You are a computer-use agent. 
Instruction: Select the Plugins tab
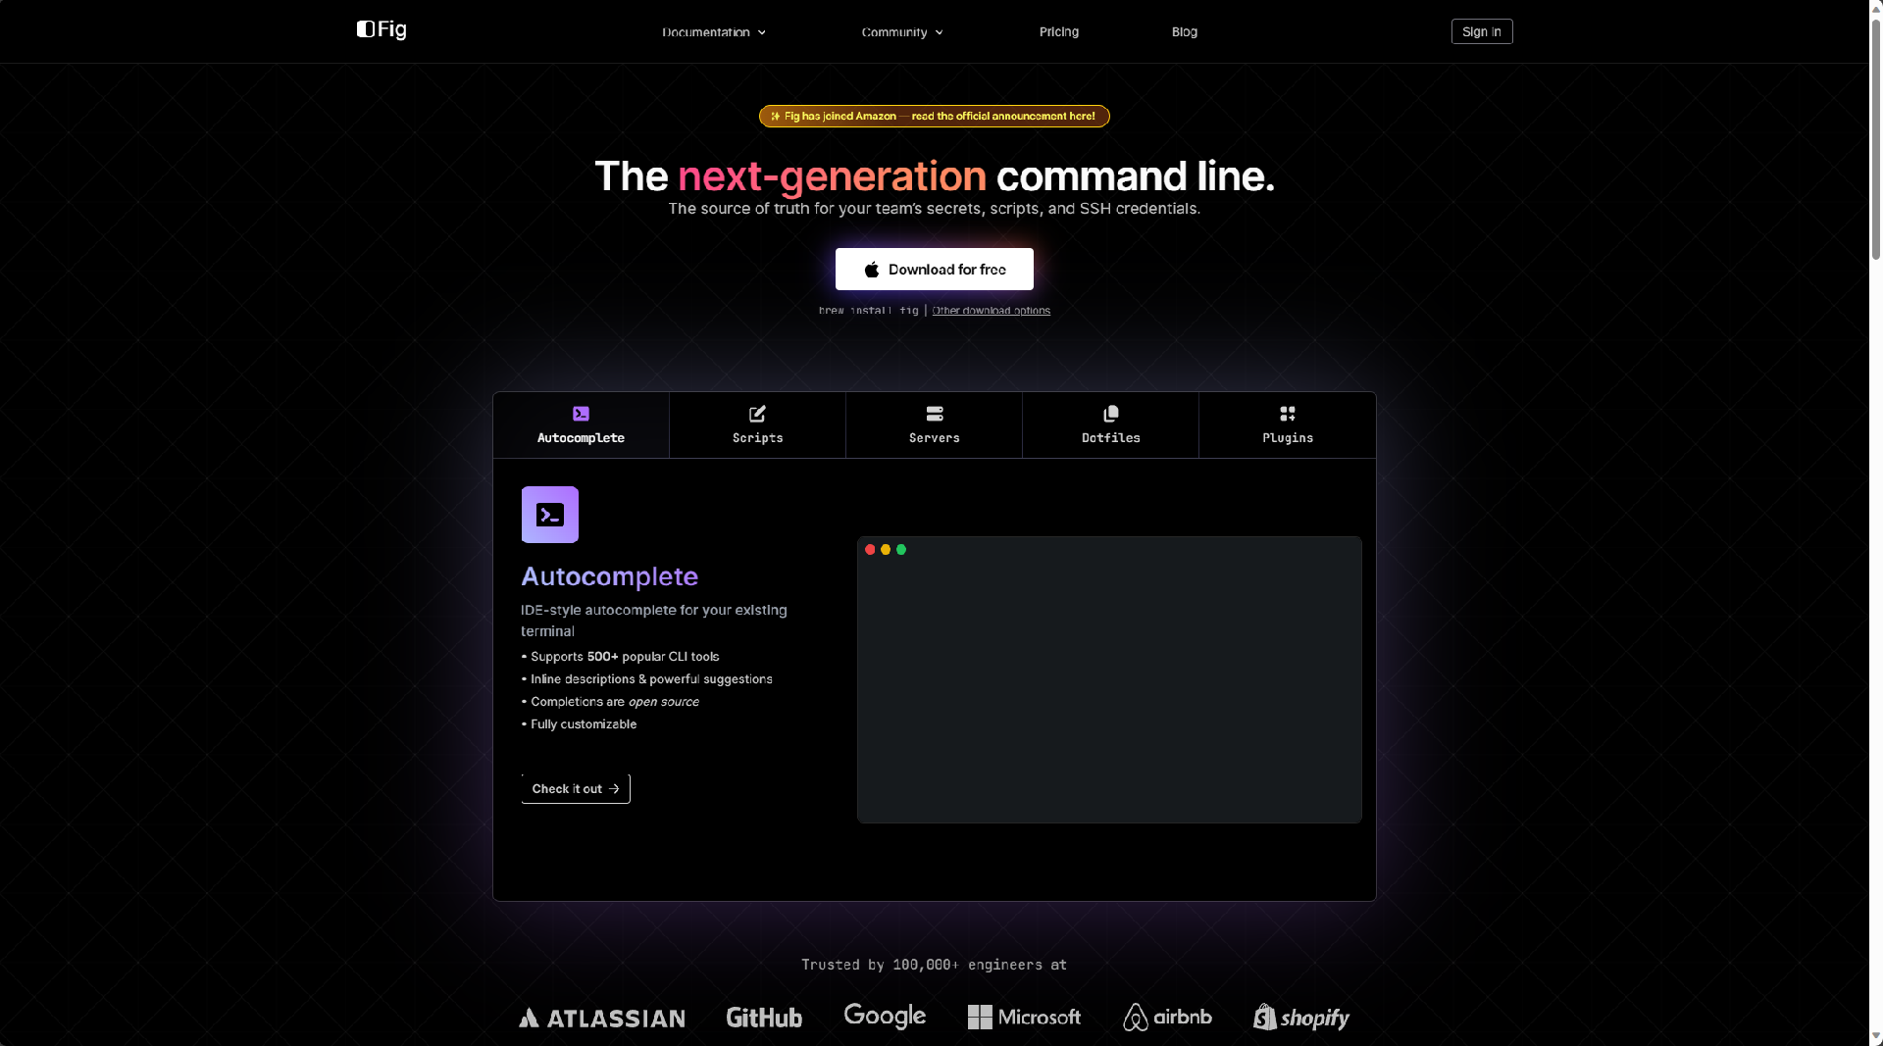1287,425
